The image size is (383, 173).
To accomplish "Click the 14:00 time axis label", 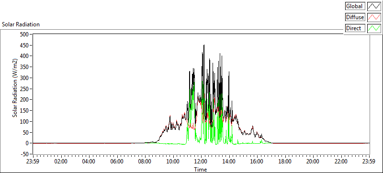I will tap(229, 161).
